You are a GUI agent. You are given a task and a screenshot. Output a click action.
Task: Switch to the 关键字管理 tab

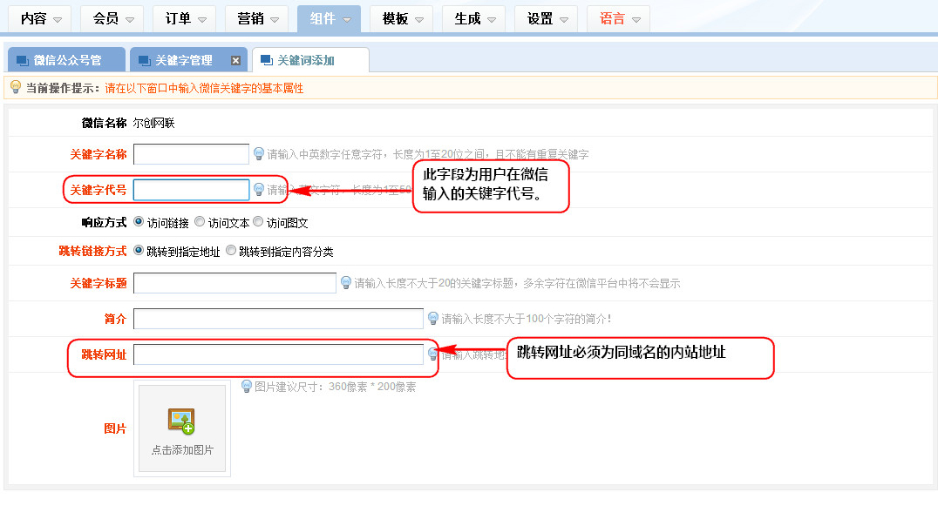coord(183,60)
